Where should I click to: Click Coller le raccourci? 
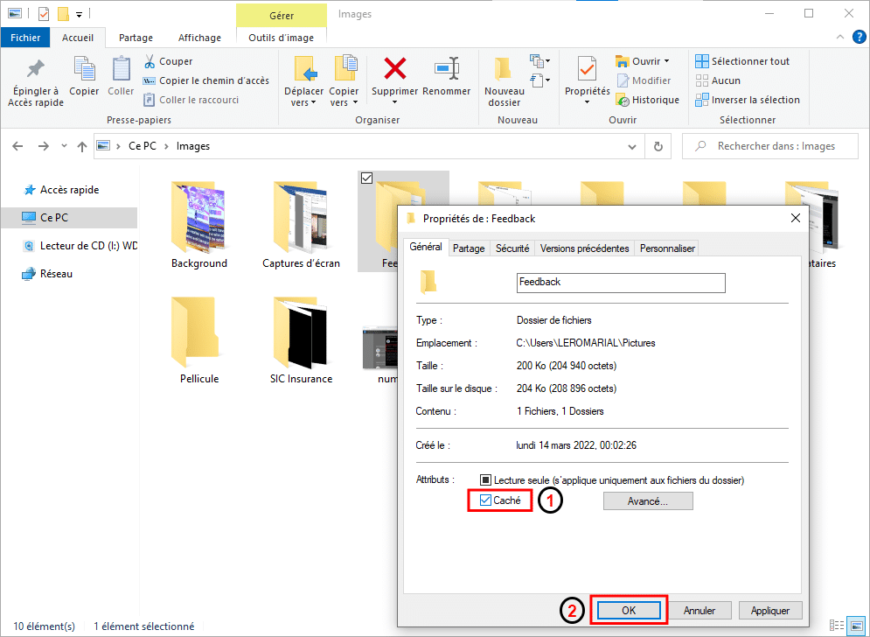coord(191,100)
